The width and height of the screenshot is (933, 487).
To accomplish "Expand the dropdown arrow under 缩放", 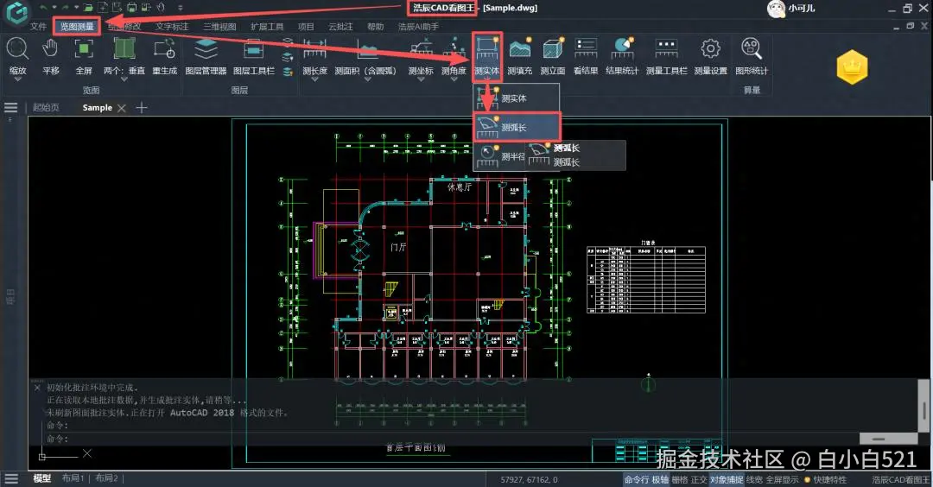I will [17, 79].
